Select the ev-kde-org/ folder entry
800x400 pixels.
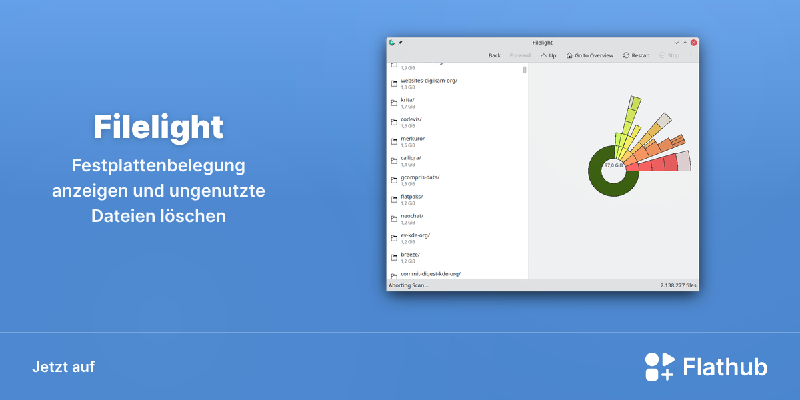pyautogui.click(x=454, y=238)
